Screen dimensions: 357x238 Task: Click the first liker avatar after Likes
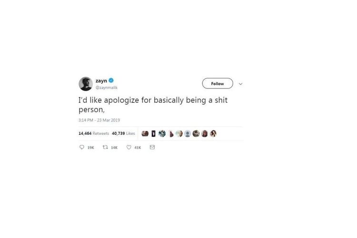click(x=145, y=133)
